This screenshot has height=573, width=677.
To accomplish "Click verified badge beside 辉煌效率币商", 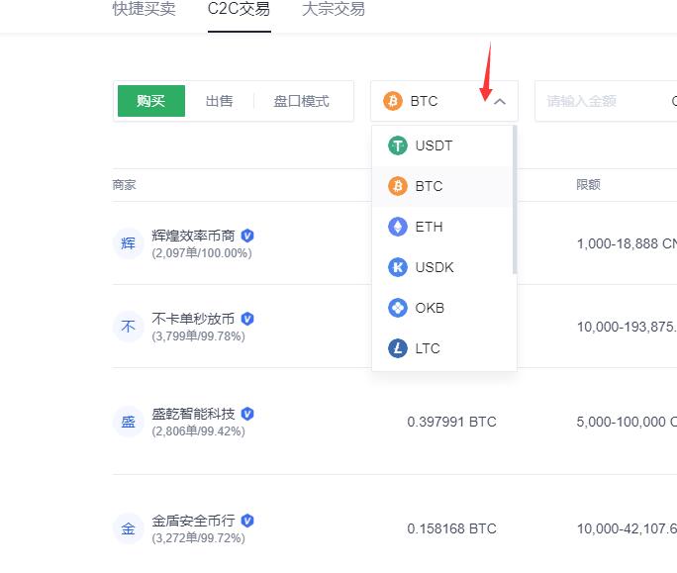I will click(x=247, y=236).
